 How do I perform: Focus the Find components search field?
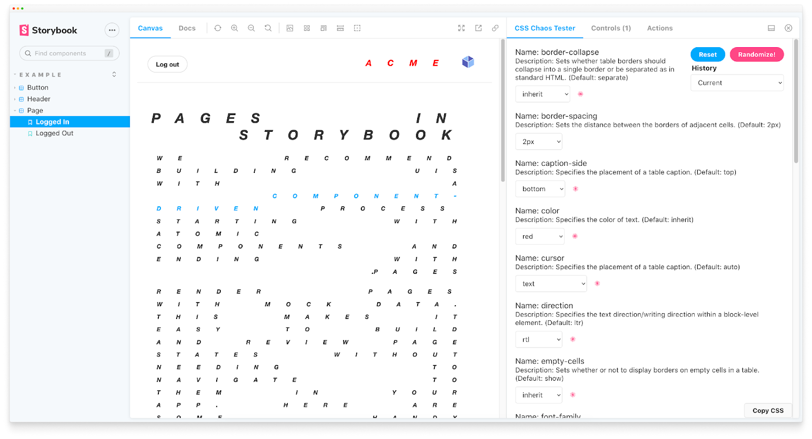tap(70, 53)
